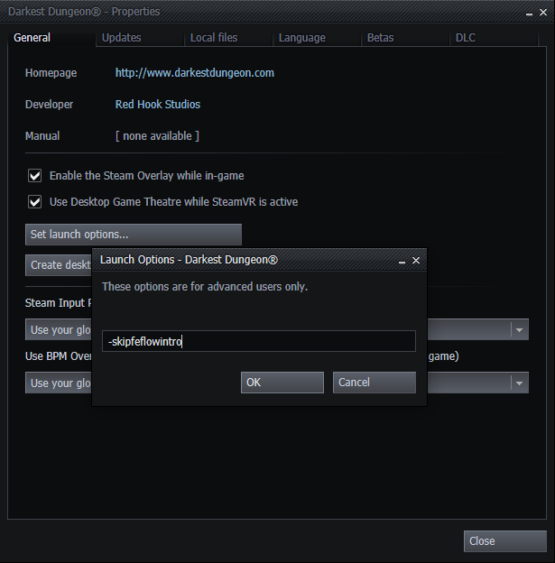The width and height of the screenshot is (555, 563).
Task: Switch to the Updates tab
Action: pos(121,38)
